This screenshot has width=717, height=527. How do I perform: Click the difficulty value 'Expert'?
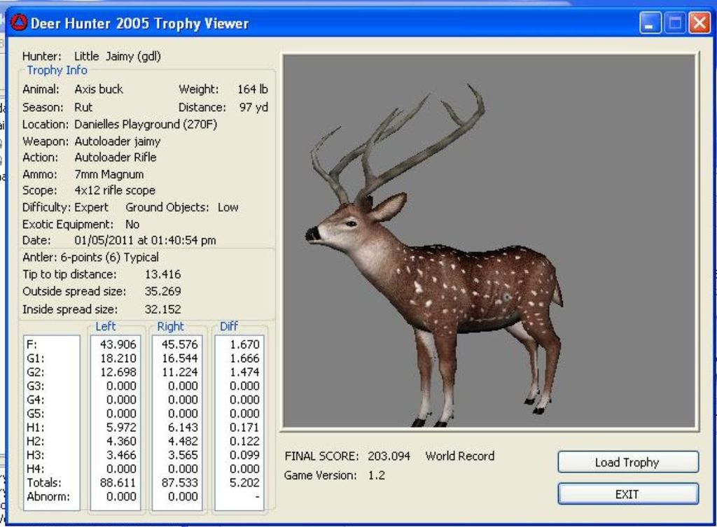point(92,207)
